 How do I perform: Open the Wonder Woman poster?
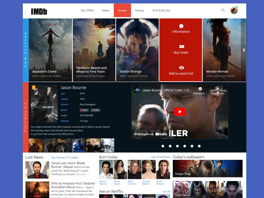(224, 50)
